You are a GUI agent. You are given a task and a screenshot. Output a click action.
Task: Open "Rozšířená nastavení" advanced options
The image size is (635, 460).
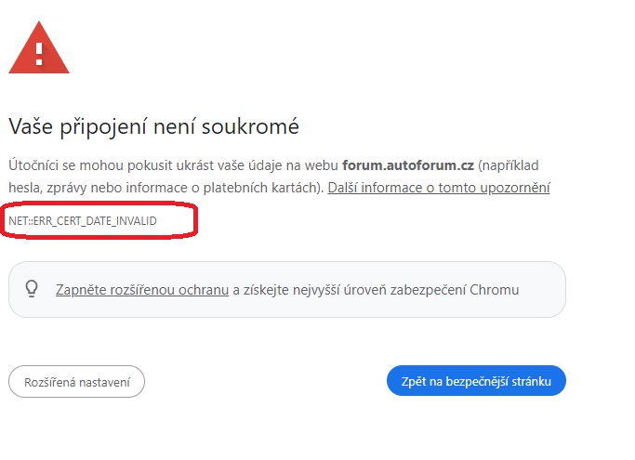(76, 381)
